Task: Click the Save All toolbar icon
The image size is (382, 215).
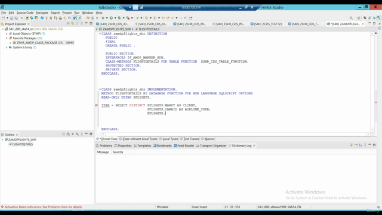Action: point(16,18)
